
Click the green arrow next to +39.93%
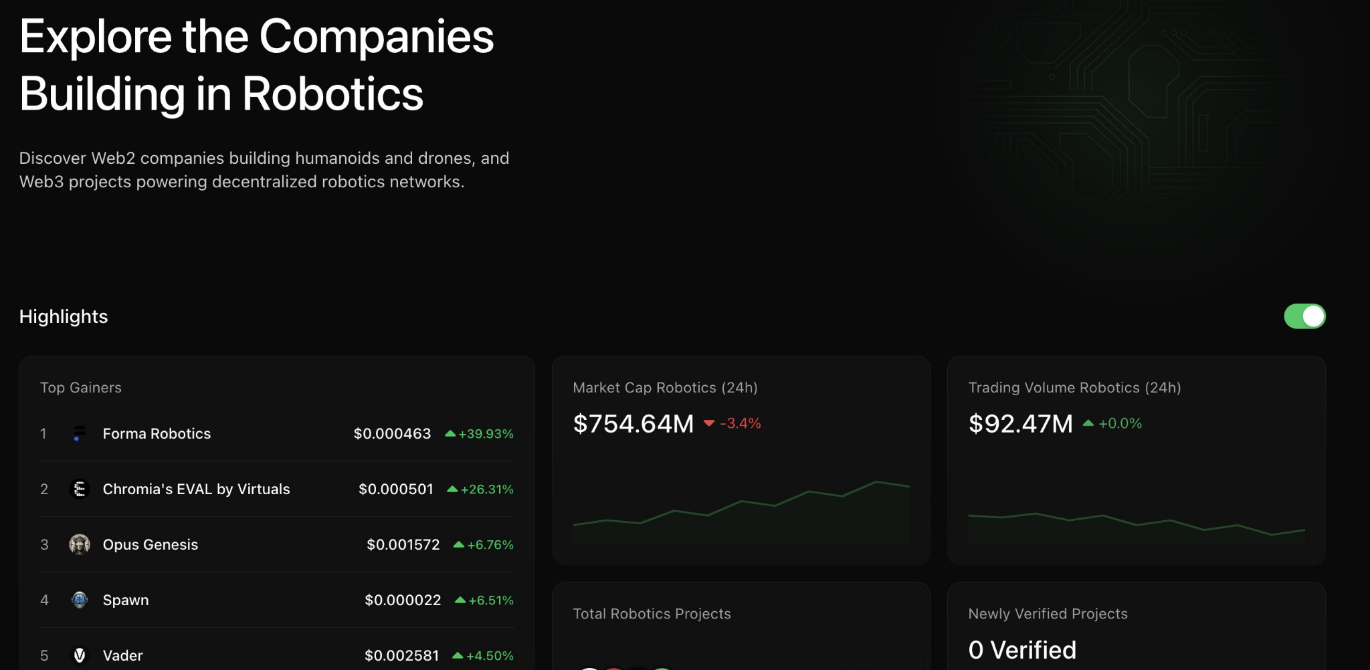(450, 434)
